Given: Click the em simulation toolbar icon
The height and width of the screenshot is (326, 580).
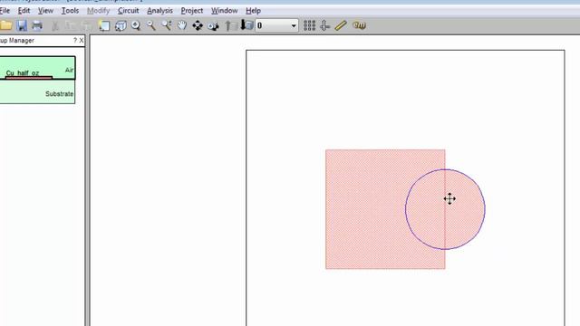Looking at the screenshot, I should click(x=359, y=25).
